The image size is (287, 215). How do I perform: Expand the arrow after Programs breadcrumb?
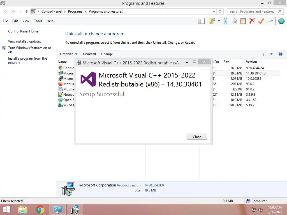tap(85, 11)
